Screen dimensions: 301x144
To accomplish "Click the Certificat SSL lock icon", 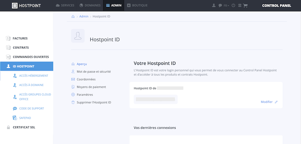I will [8, 127].
